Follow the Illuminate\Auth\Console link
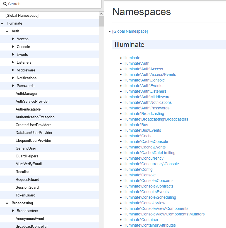This screenshot has width=226, height=228. (x=144, y=80)
